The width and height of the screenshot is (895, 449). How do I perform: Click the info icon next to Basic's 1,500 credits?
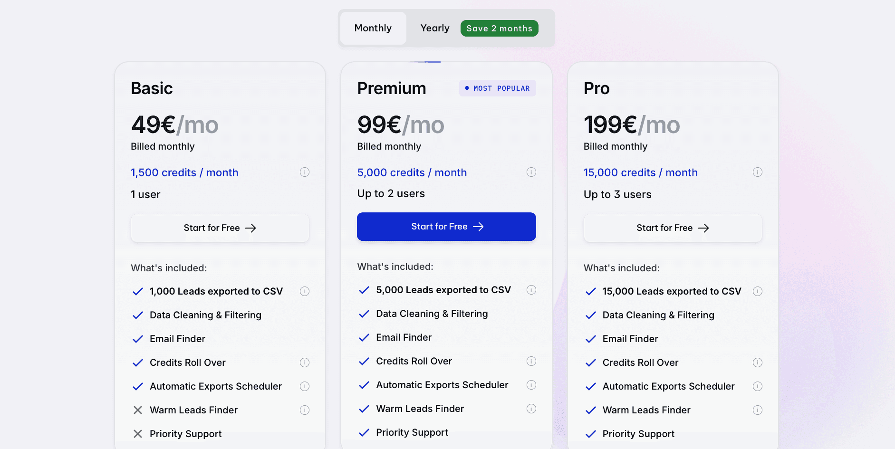[x=305, y=172]
